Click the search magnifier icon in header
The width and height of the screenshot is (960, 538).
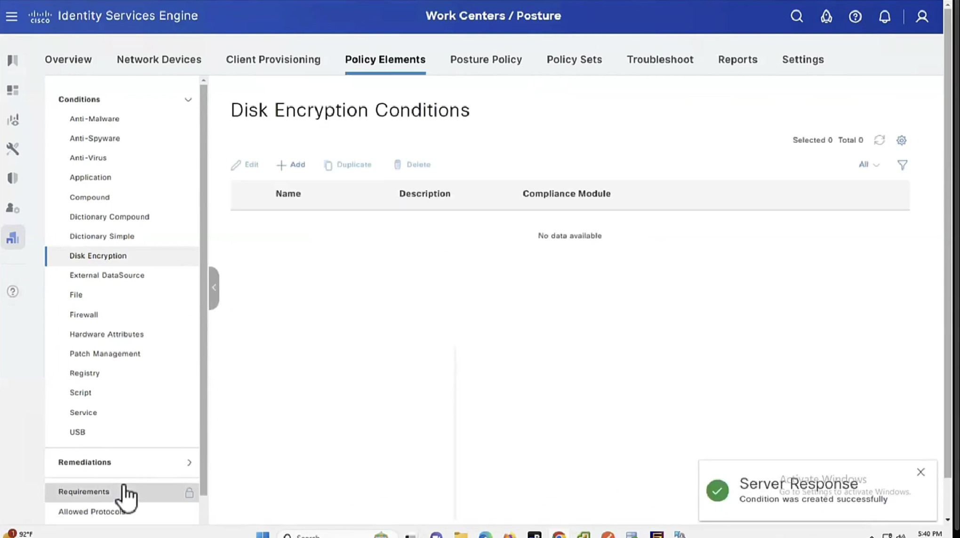point(797,16)
